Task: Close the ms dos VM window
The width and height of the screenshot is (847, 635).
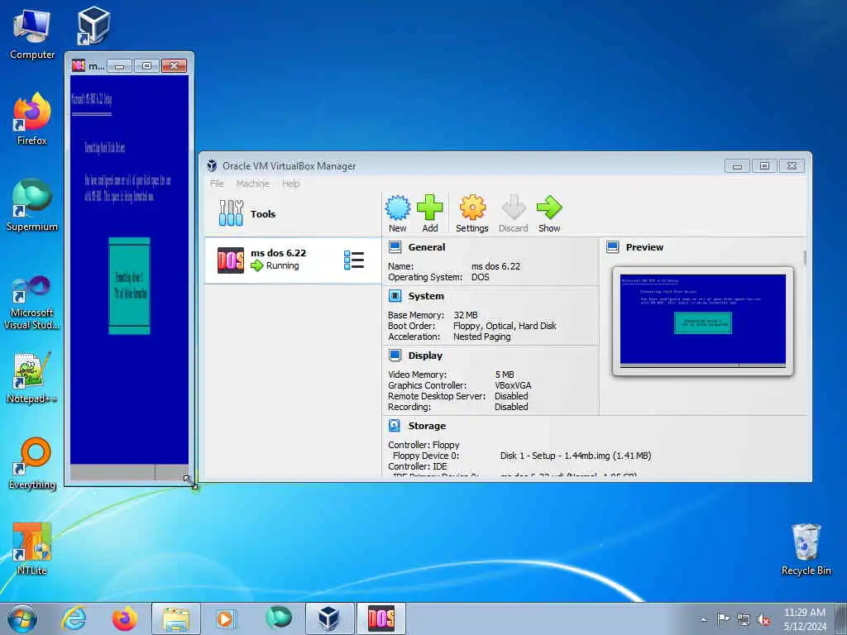Action: pos(174,65)
